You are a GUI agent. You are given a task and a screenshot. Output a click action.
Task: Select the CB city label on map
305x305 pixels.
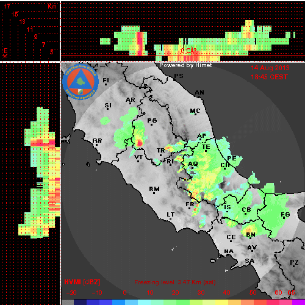click(246, 210)
